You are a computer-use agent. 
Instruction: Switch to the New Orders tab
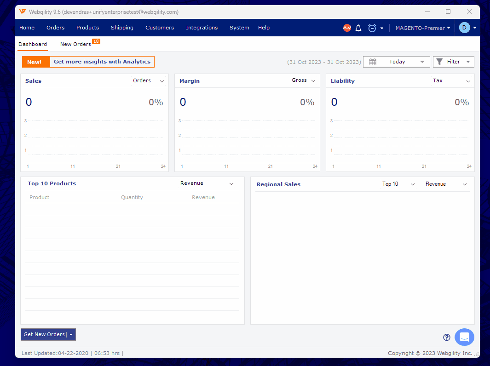(76, 44)
